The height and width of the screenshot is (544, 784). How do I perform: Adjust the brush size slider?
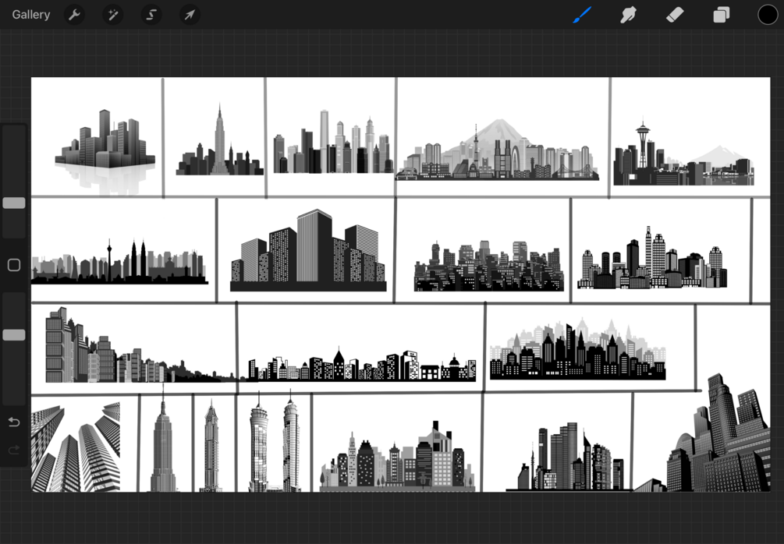point(13,203)
